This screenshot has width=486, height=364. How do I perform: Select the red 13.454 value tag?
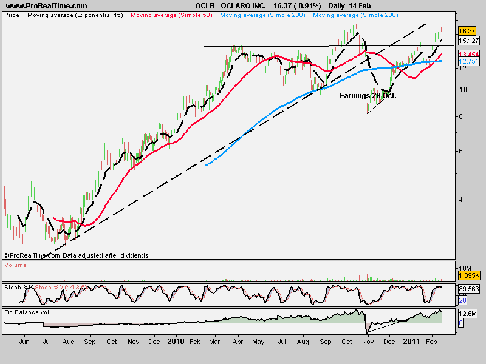468,55
